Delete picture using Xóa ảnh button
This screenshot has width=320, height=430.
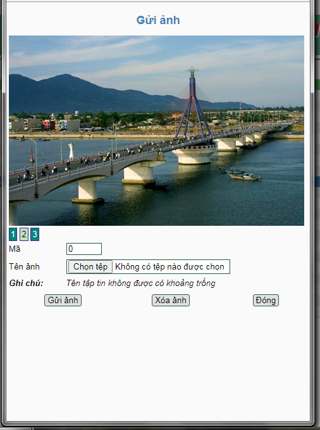tap(171, 300)
